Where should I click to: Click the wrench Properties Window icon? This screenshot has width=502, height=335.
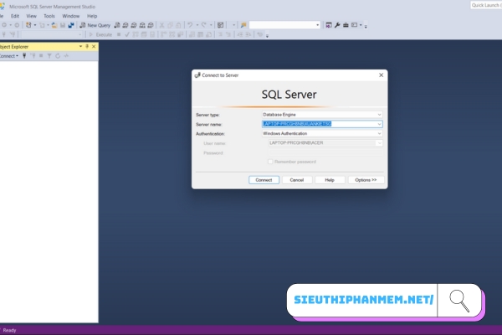click(x=337, y=25)
